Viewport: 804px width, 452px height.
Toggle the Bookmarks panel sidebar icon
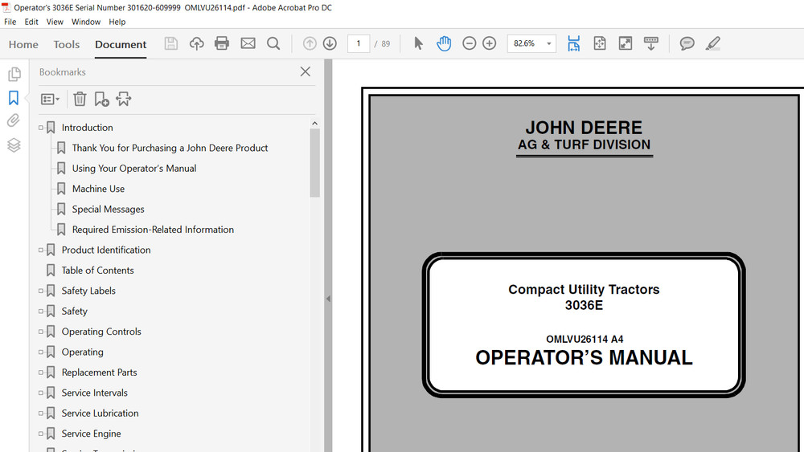(14, 98)
